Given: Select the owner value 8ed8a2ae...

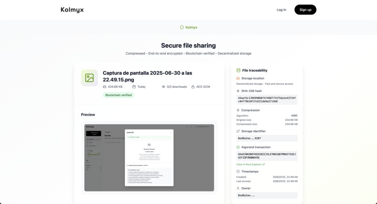Looking at the screenshot, I should pos(267,195).
